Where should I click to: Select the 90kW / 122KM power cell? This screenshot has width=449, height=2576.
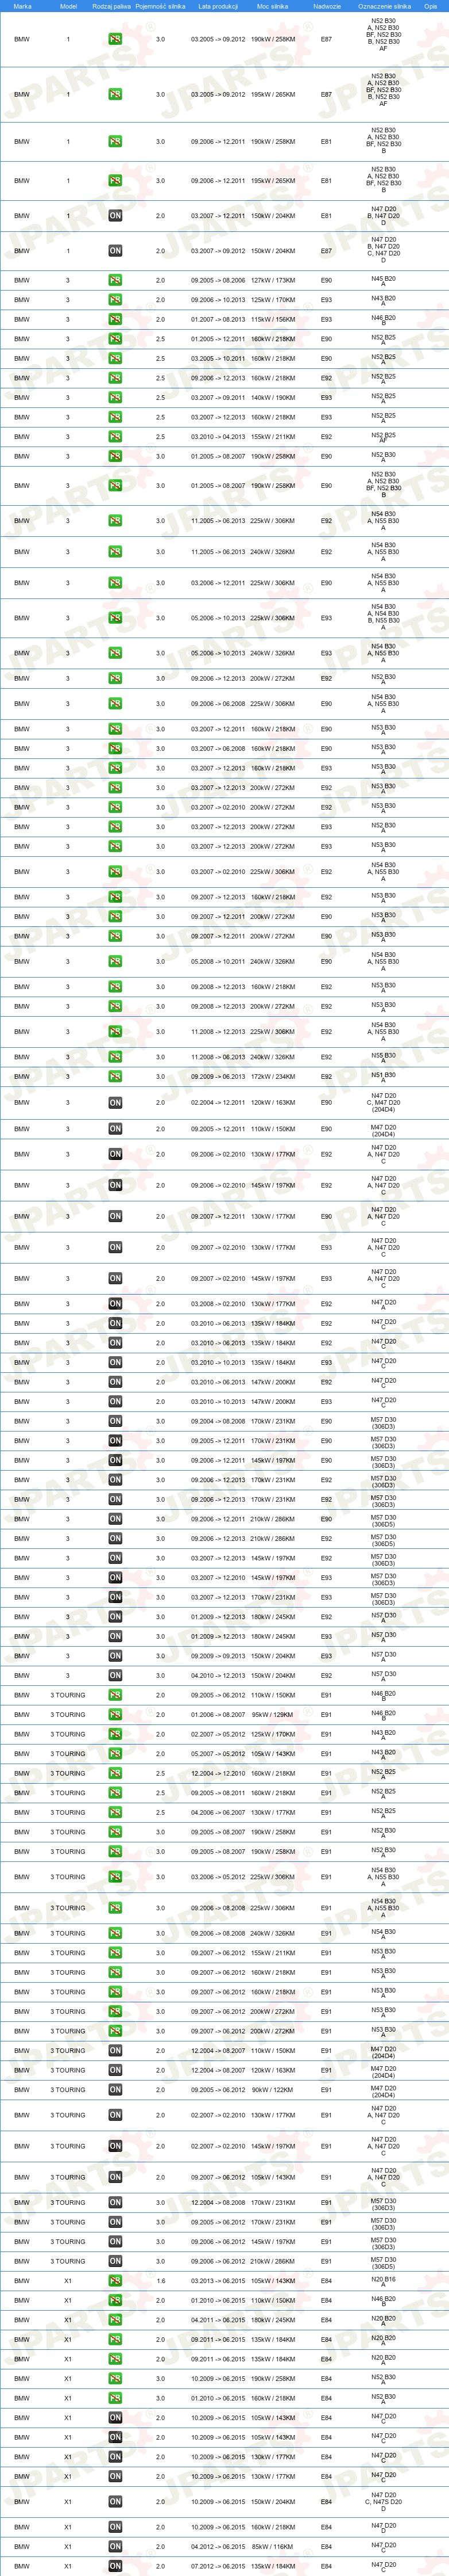(x=272, y=2089)
